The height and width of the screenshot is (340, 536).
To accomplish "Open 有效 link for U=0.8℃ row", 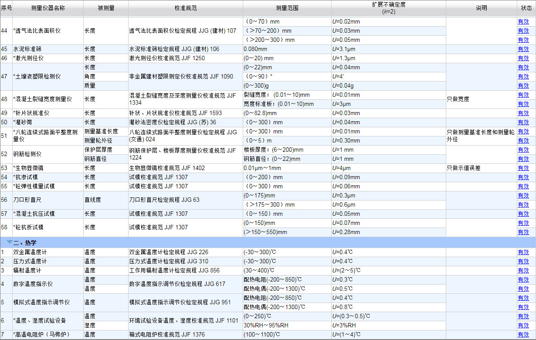I will (523, 307).
